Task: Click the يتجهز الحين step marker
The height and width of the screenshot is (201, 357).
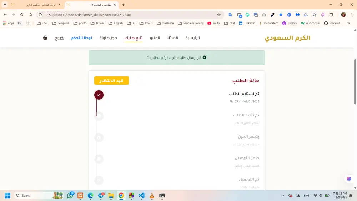Action: pyautogui.click(x=99, y=137)
